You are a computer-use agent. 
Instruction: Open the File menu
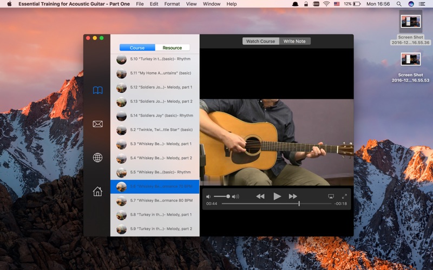click(x=140, y=4)
